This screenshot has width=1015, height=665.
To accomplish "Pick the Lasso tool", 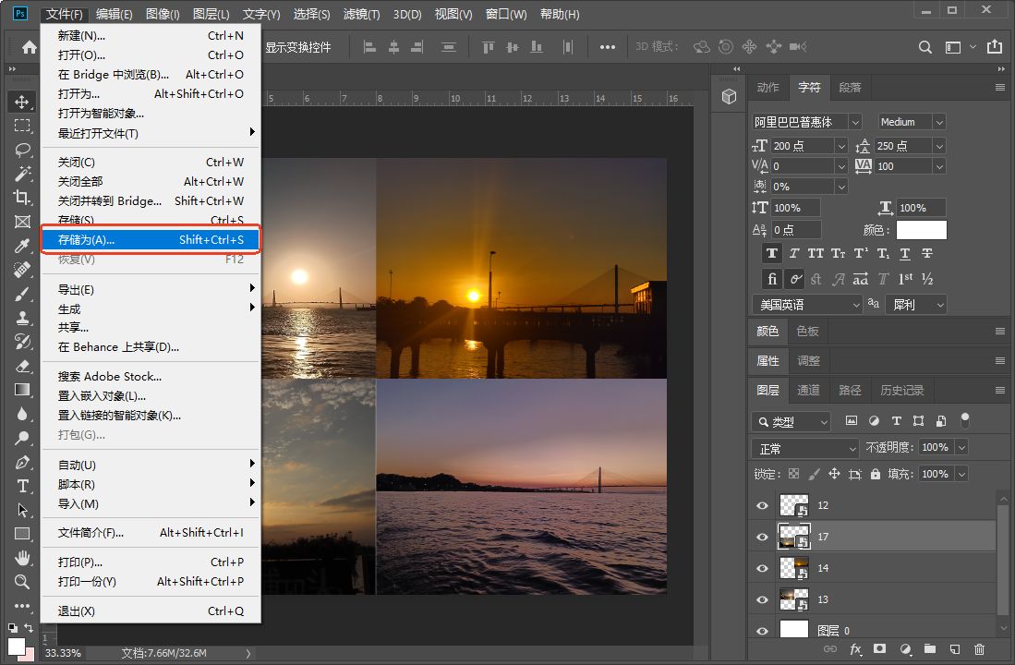I will click(22, 149).
